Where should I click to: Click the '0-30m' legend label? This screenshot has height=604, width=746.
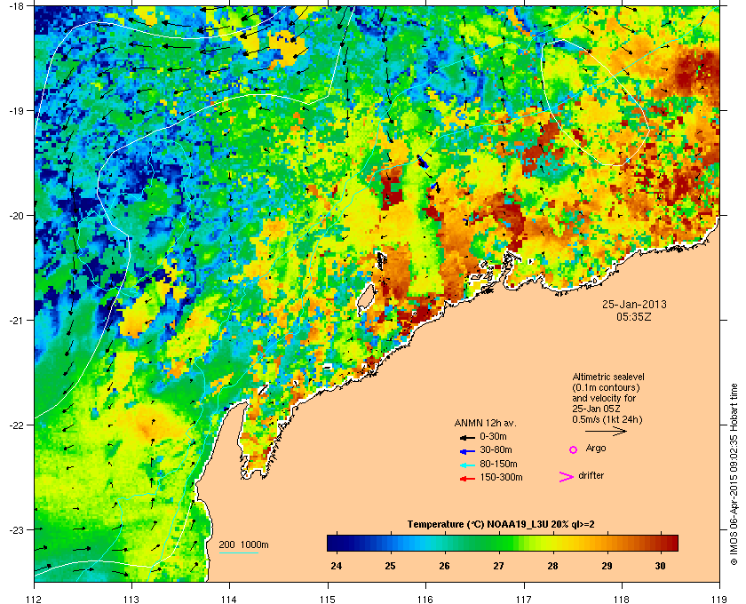(493, 436)
